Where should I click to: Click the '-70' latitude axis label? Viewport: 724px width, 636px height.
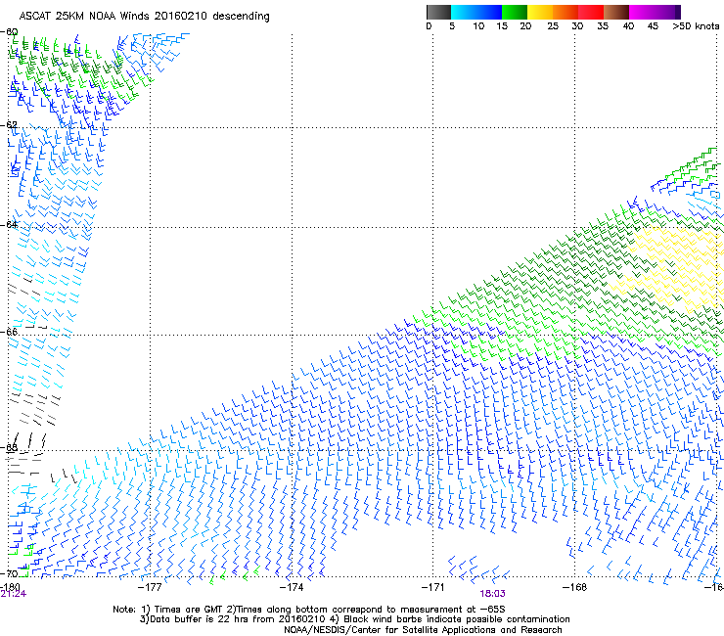[x=9, y=573]
